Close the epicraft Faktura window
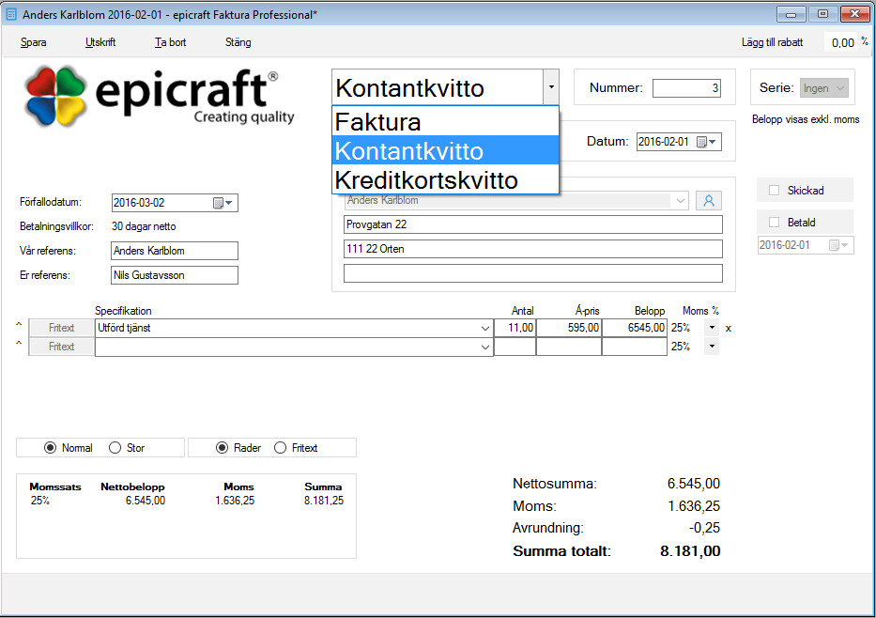The height and width of the screenshot is (618, 876). [854, 14]
